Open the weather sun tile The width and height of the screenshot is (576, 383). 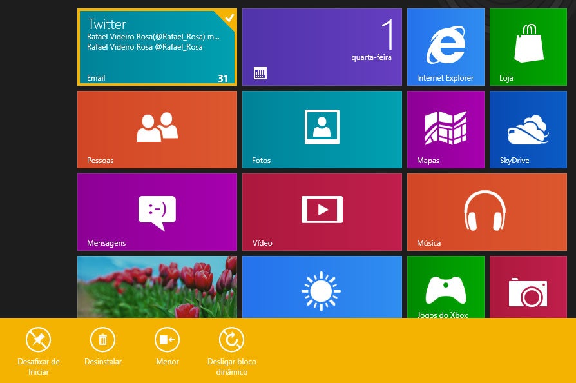click(x=322, y=288)
